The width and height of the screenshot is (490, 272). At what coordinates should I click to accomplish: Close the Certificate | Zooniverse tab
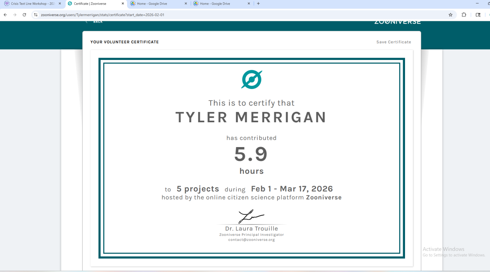pyautogui.click(x=123, y=3)
